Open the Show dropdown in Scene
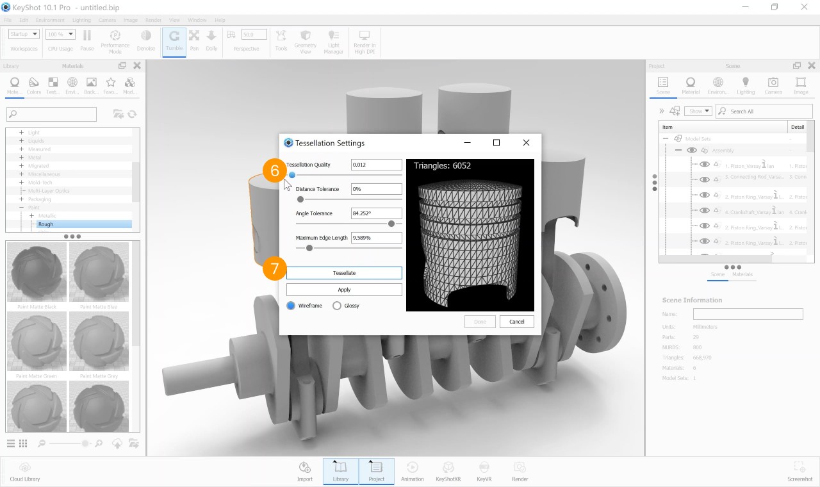This screenshot has height=487, width=820. [698, 111]
